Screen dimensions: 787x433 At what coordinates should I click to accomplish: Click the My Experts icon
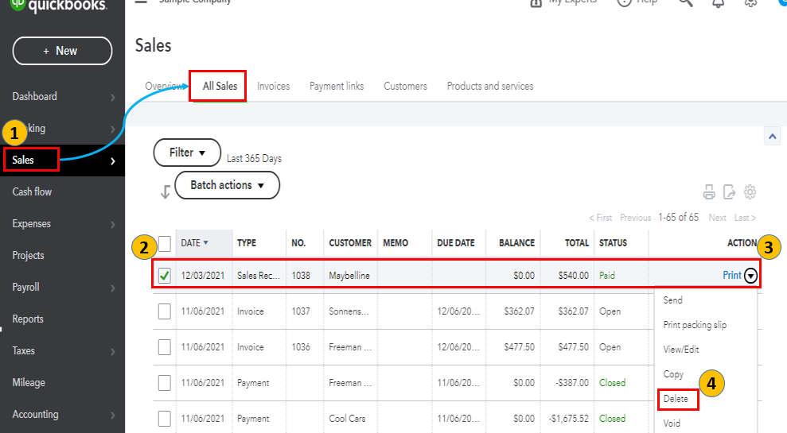[536, 3]
